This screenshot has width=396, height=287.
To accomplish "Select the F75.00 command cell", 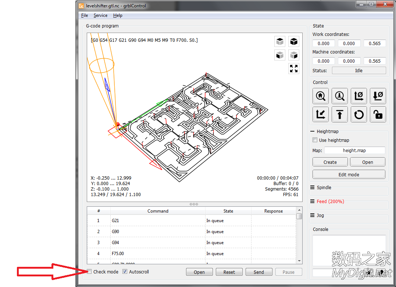I will pos(158,254).
